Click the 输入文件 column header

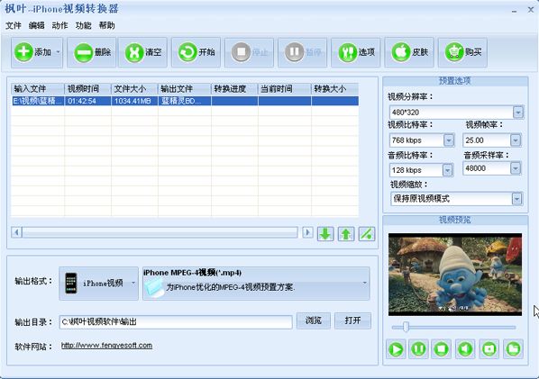coord(38,89)
